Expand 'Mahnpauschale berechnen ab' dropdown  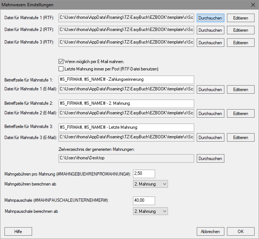click(150, 211)
